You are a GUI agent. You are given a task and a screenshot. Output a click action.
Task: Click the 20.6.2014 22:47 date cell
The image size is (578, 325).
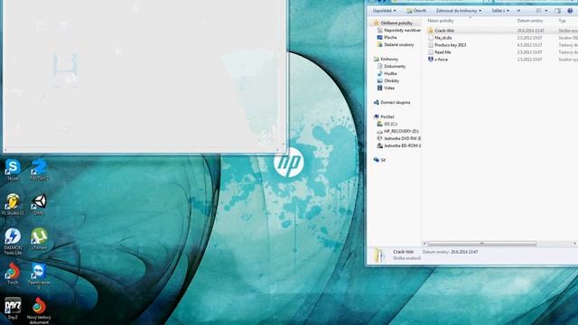tap(530, 31)
